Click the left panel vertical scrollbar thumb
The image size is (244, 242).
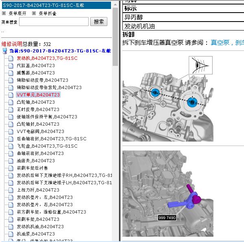115,37
